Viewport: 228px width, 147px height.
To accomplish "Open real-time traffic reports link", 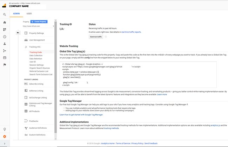I will [x=131, y=32].
